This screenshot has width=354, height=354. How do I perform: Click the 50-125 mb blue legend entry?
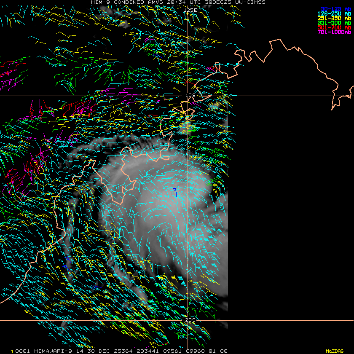[x=336, y=9]
